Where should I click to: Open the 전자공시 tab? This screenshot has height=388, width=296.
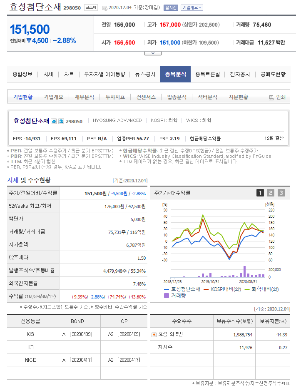(240, 74)
